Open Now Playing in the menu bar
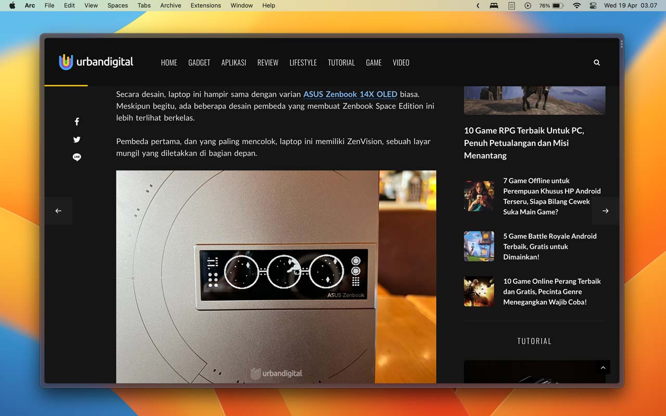 (x=528, y=6)
